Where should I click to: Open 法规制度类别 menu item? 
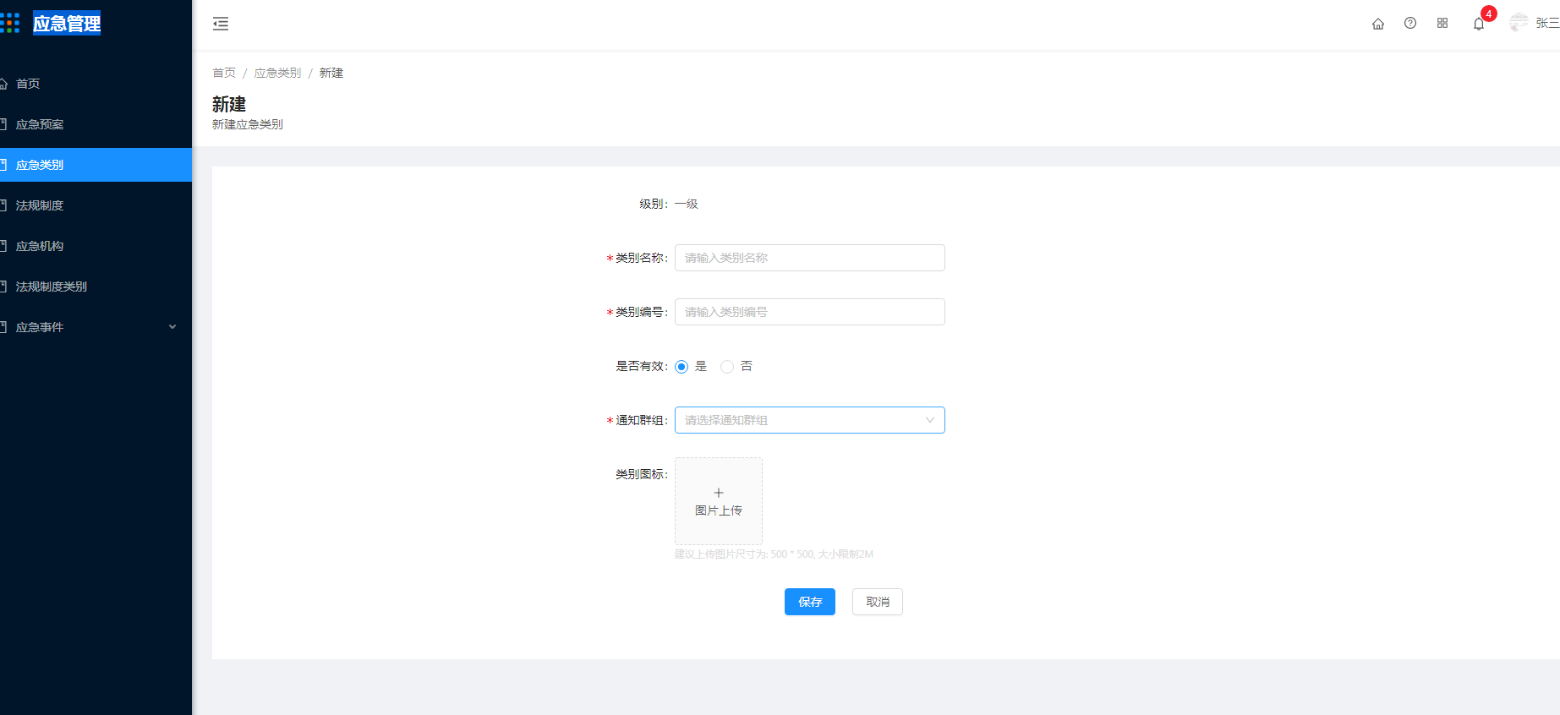pos(96,287)
